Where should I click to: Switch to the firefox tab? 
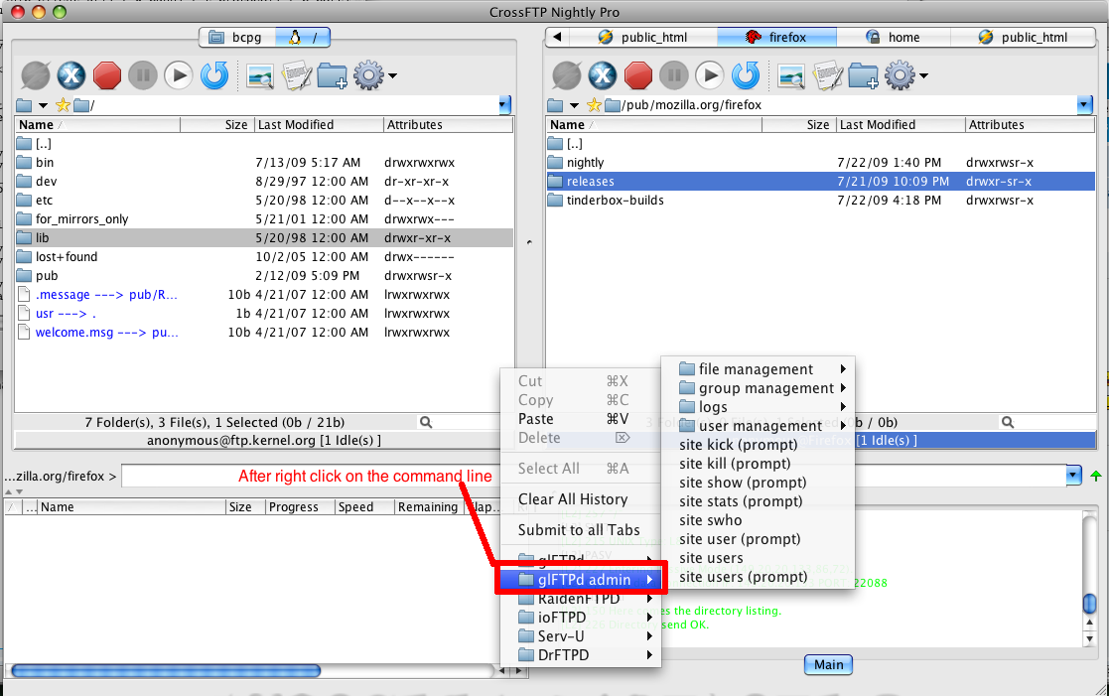tap(776, 38)
